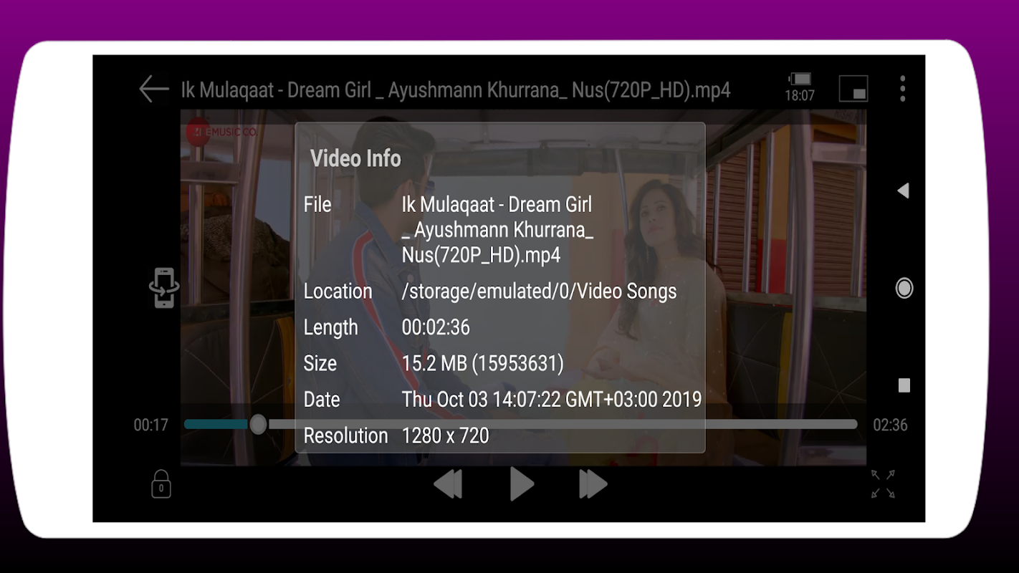Click the /storage/emulated/0/Video Songs location text

539,292
